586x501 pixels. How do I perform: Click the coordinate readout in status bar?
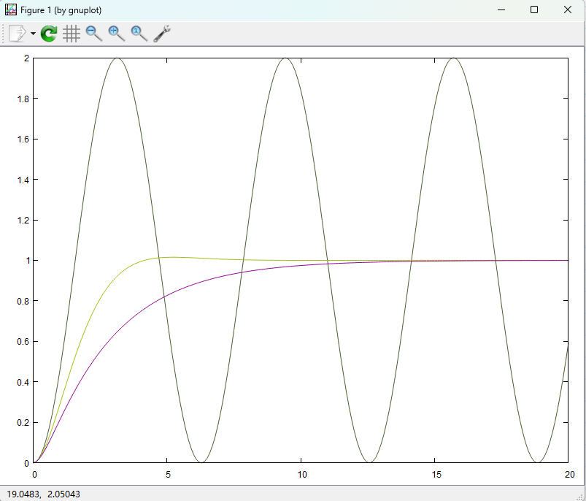(43, 494)
